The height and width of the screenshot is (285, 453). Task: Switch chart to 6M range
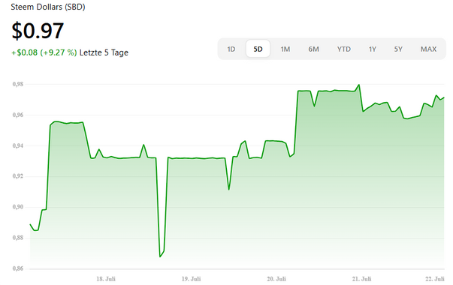coord(313,49)
